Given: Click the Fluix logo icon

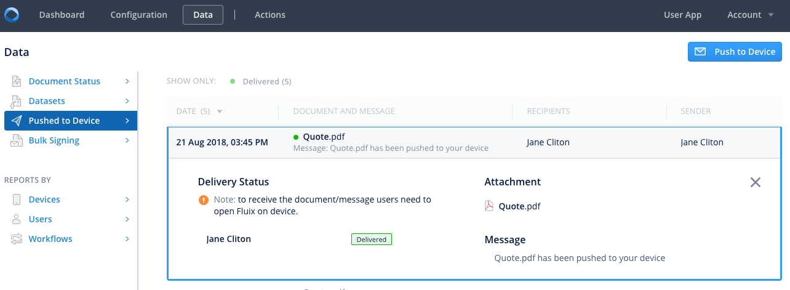Looking at the screenshot, I should click(x=12, y=15).
